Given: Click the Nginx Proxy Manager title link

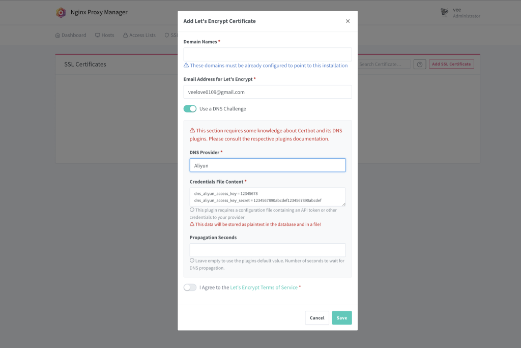Looking at the screenshot, I should (x=99, y=12).
